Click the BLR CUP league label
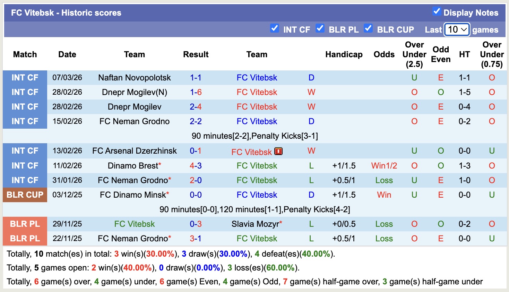 point(25,195)
